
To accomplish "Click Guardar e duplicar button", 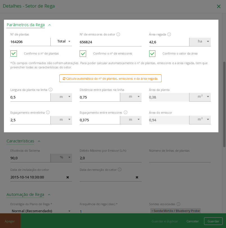I will click(x=165, y=221).
